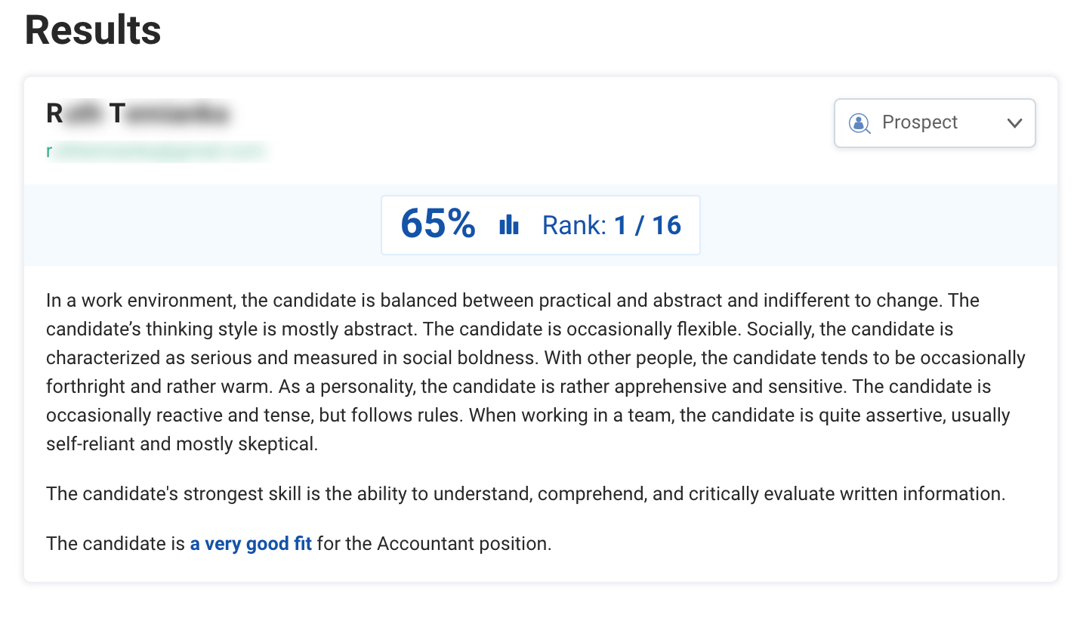This screenshot has height=621, width=1077.
Task: Click "The candidate is" before fit link
Action: click(x=116, y=544)
